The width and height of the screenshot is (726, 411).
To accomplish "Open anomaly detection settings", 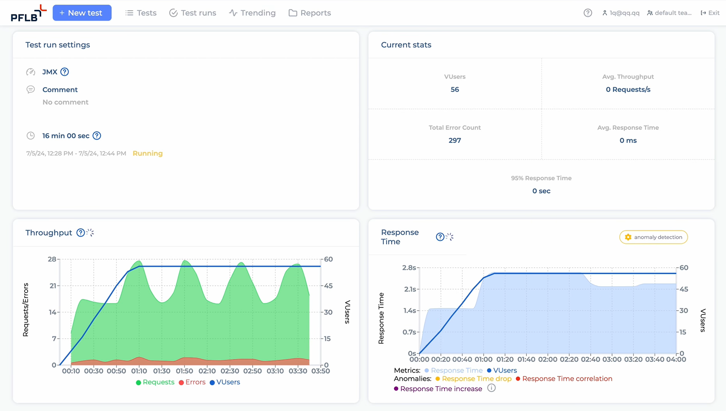I will [x=653, y=237].
